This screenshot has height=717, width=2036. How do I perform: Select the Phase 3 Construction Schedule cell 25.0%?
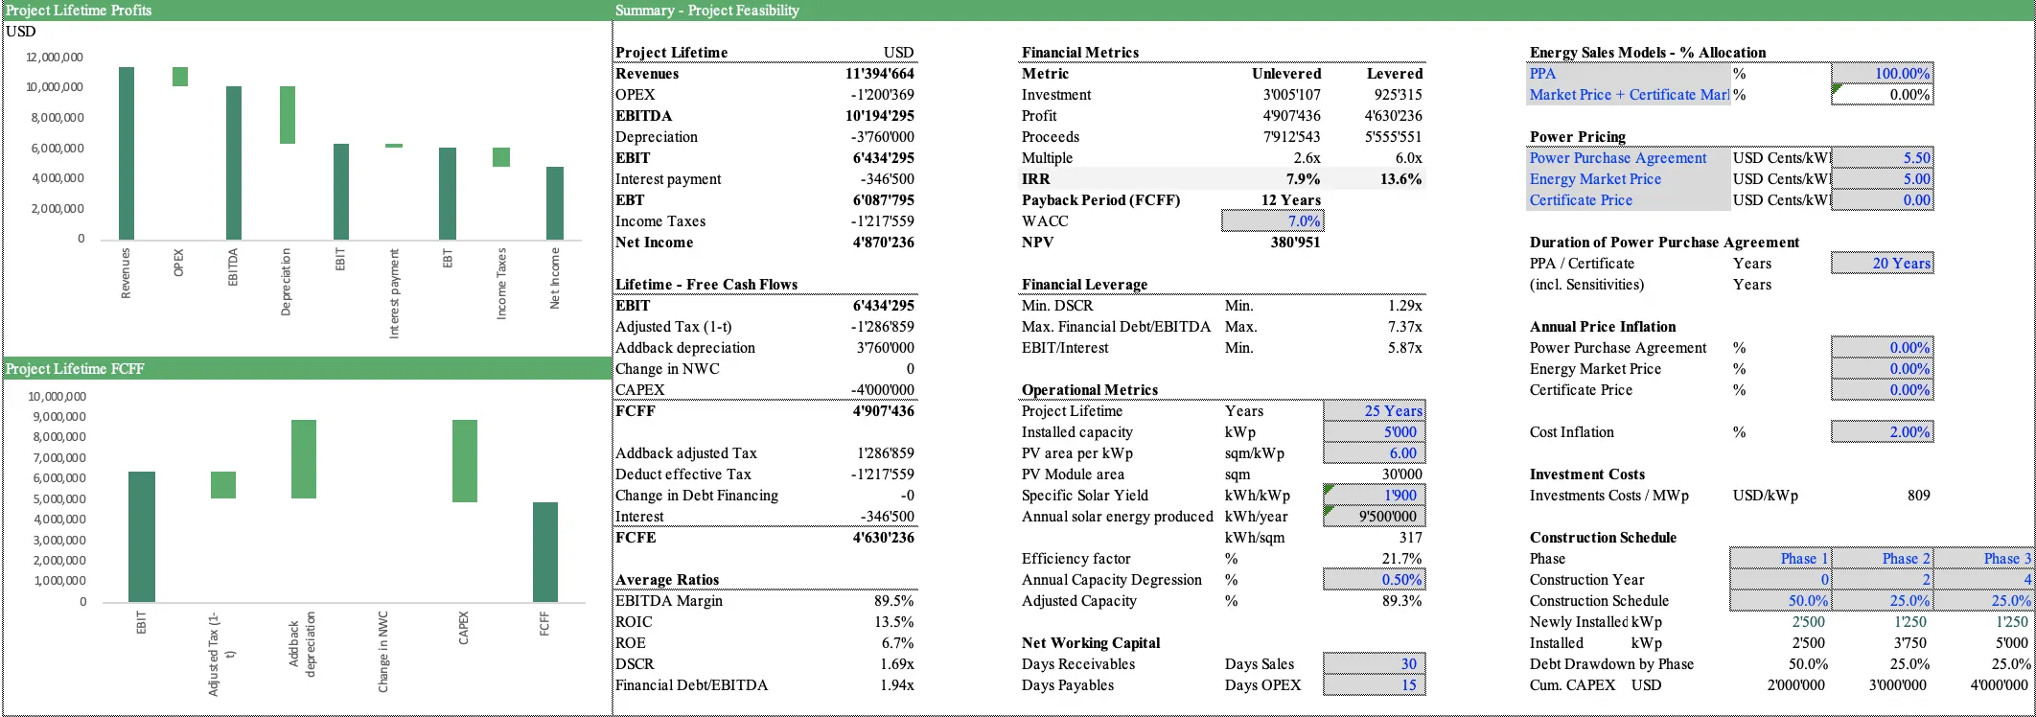[1984, 601]
